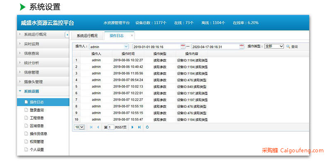Select row with time 2019-08-06 10:32:27
This screenshot has height=161, width=327.
(x=140, y=60)
